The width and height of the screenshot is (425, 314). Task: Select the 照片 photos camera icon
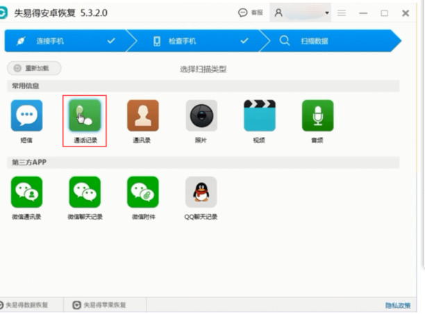pos(201,116)
